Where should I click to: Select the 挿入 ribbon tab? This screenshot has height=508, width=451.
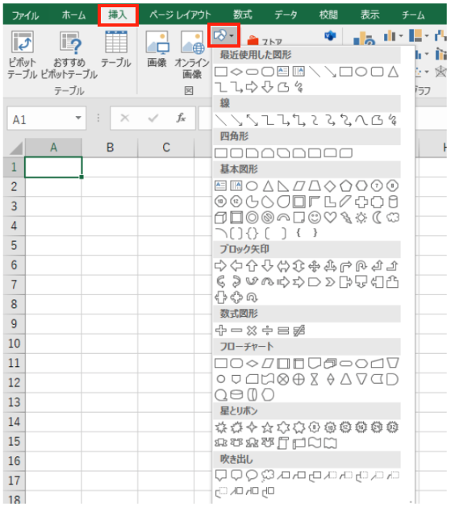click(118, 15)
